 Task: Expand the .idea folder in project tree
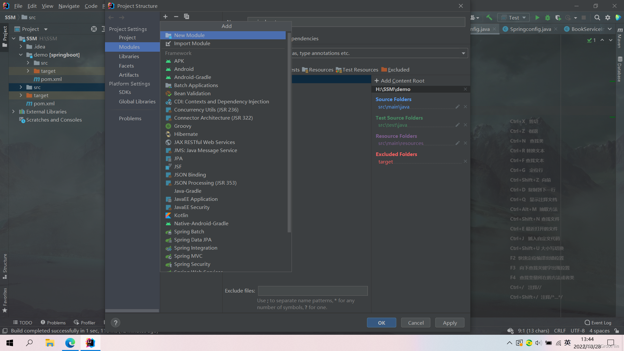(21, 46)
